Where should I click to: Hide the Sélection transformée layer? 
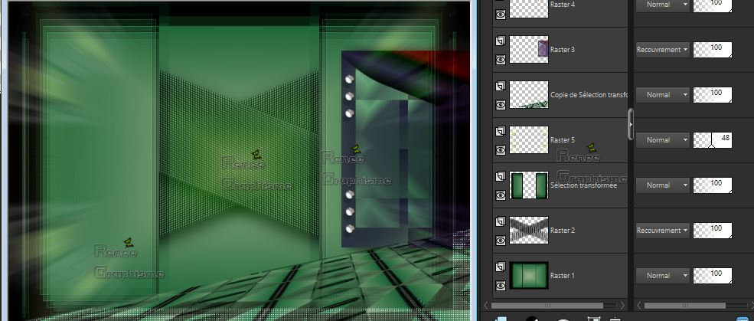(x=501, y=195)
